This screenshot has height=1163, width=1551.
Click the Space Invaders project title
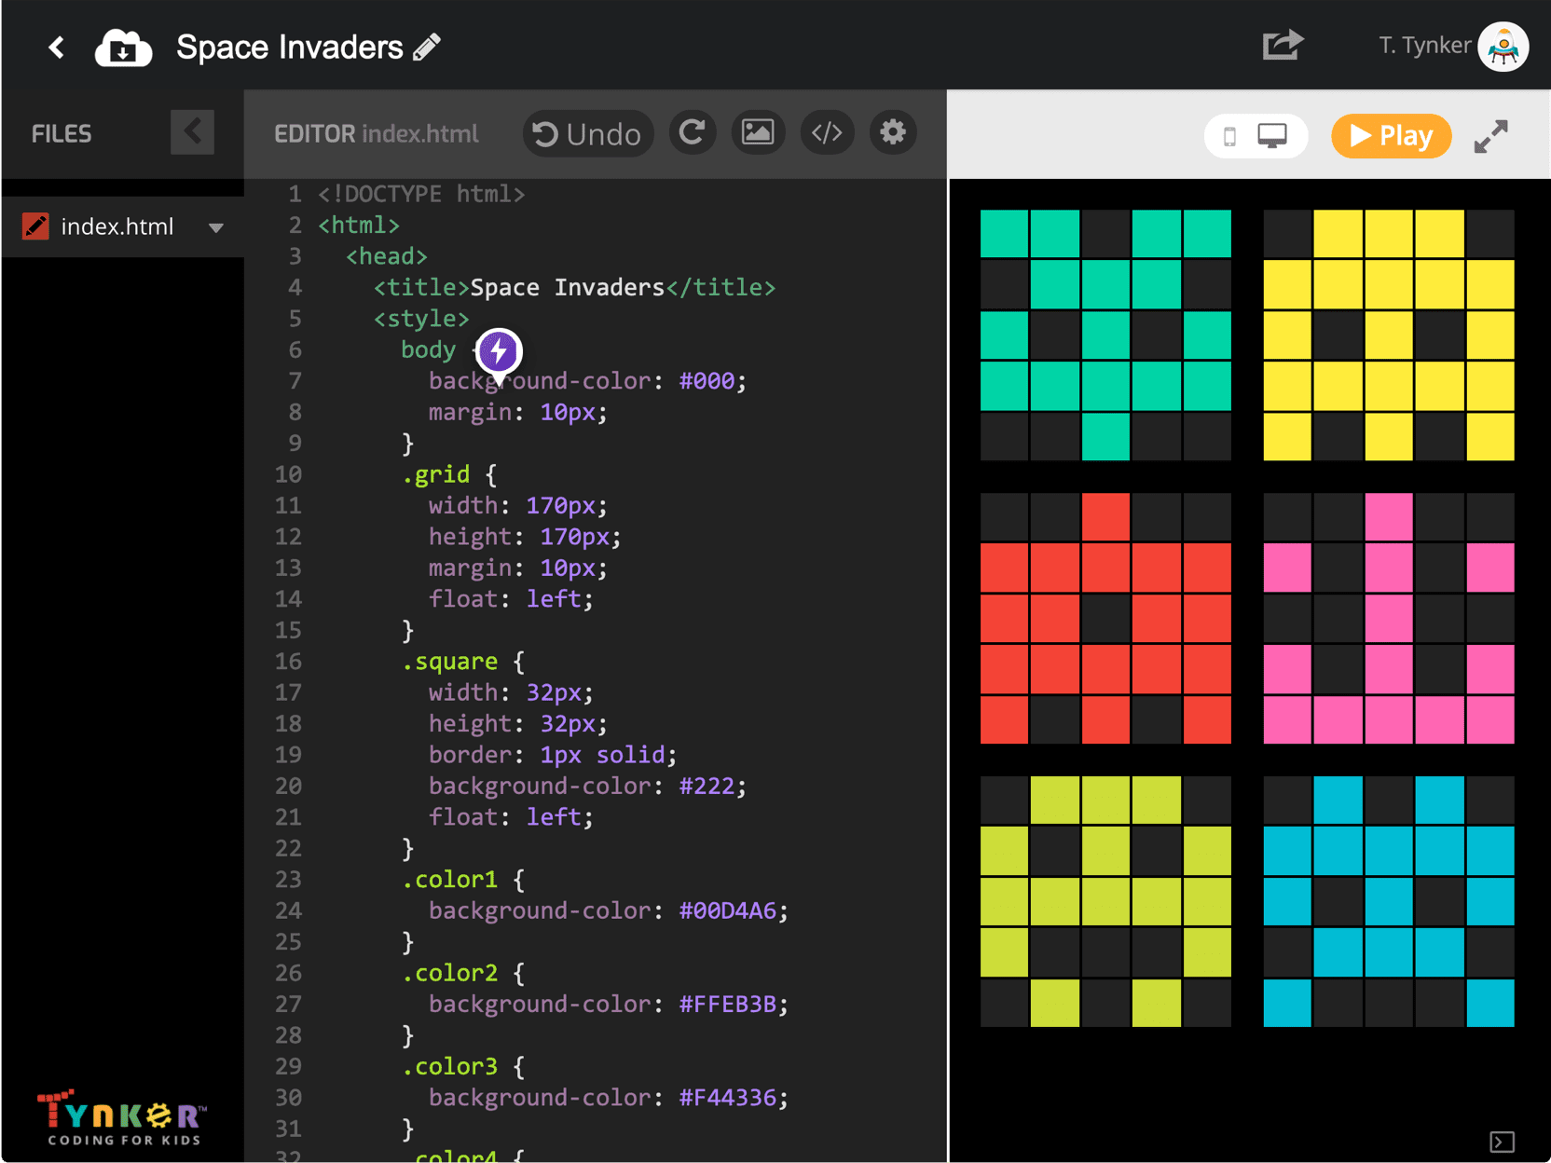[x=290, y=47]
